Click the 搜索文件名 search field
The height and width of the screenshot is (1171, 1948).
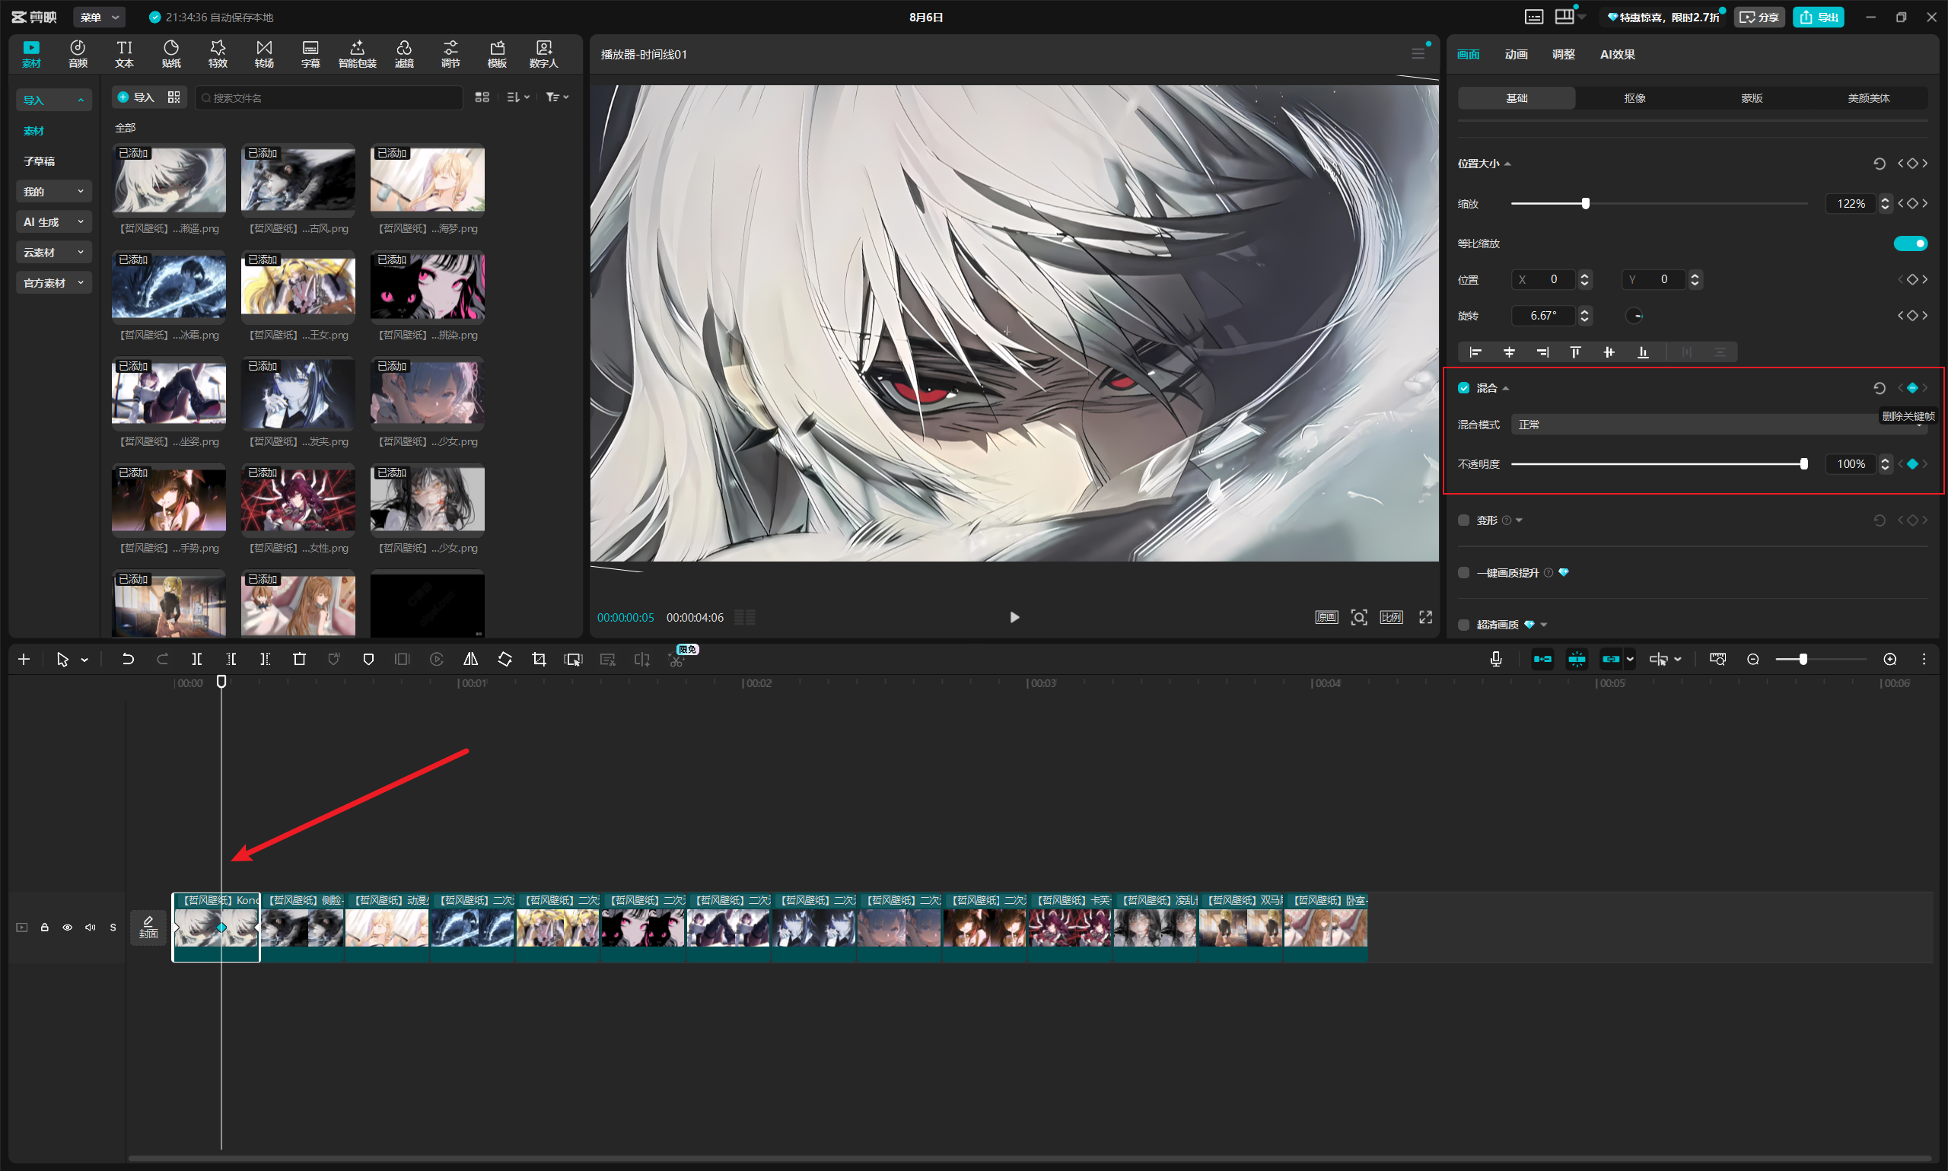coord(329,97)
